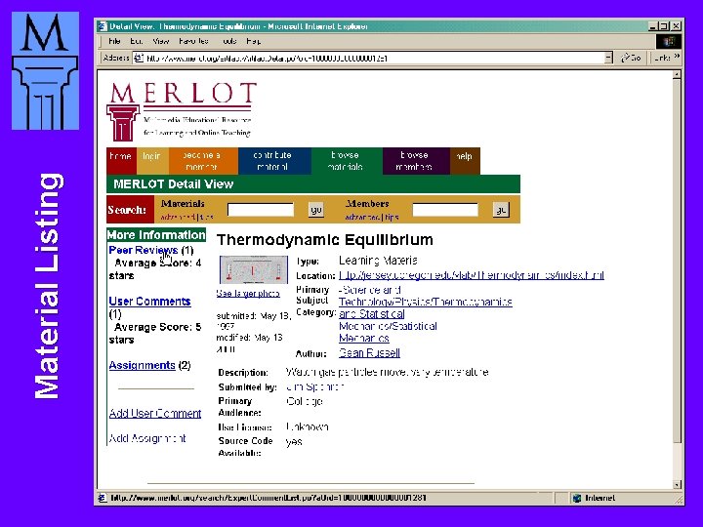Open the Assignments link
Viewport: 703px width, 527px height.
point(143,365)
